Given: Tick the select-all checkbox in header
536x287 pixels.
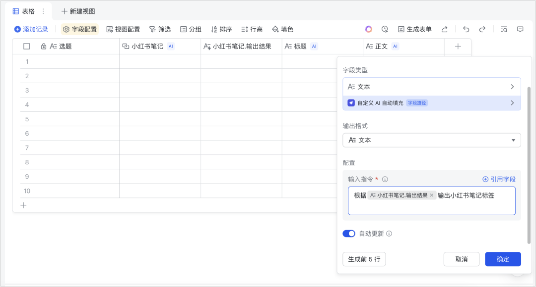Looking at the screenshot, I should pos(27,47).
